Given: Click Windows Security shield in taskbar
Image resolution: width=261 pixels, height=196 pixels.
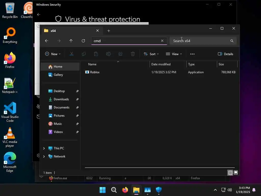Looking at the screenshot, I should click(159, 190).
